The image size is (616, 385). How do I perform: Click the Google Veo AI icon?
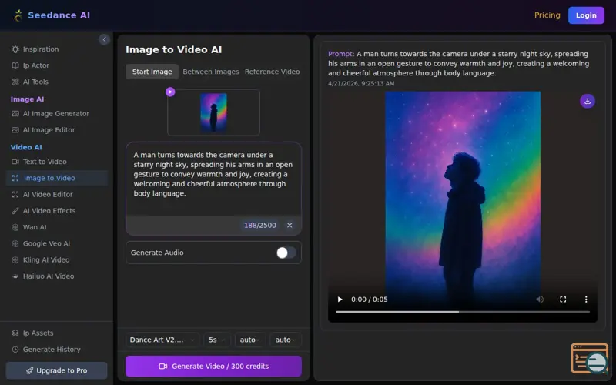point(15,243)
